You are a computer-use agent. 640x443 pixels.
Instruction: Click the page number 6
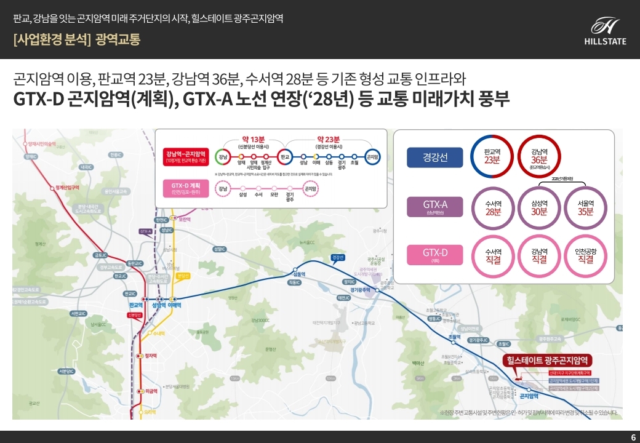[x=633, y=437]
